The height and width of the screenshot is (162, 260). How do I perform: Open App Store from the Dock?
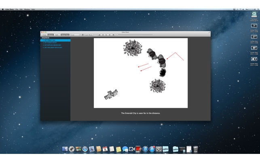(152, 149)
